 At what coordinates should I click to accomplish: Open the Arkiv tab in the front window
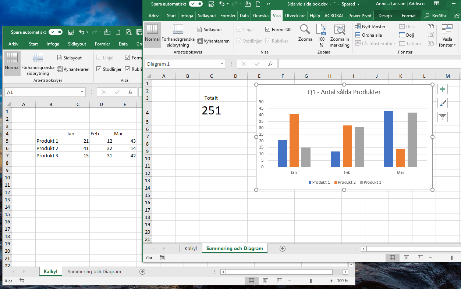coord(154,16)
